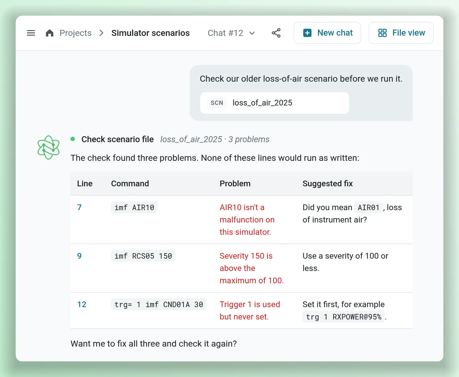Image resolution: width=459 pixels, height=377 pixels.
Task: Click the SCN file type badge
Action: point(217,103)
